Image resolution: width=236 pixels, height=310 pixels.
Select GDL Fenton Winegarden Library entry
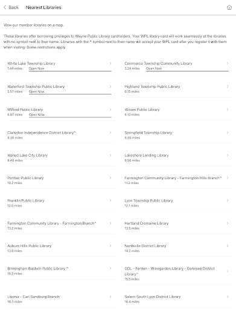[178, 274]
